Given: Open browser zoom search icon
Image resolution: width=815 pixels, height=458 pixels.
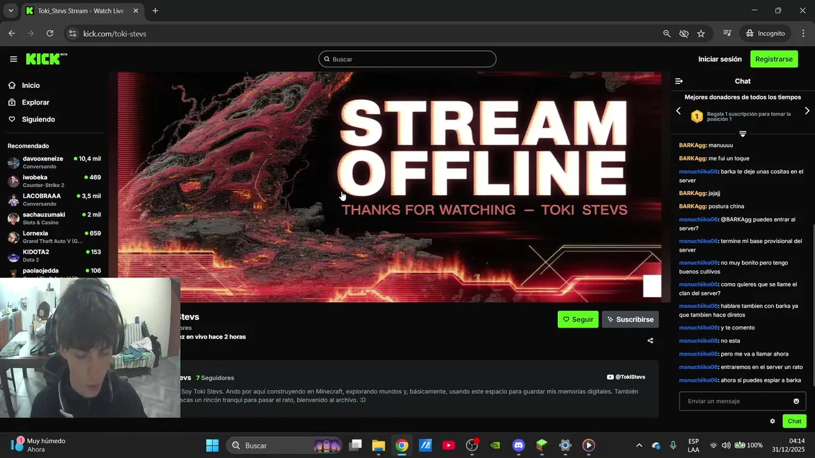Looking at the screenshot, I should 667,33.
